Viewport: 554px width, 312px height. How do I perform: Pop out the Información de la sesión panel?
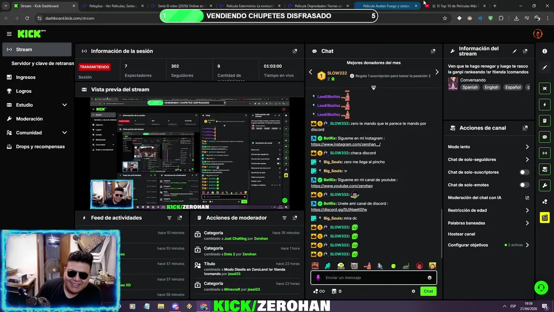[295, 51]
